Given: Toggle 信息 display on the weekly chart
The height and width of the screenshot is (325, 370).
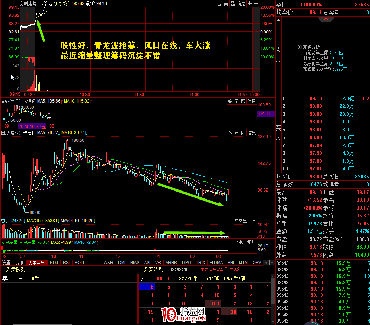Looking at the screenshot, I should point(252,101).
